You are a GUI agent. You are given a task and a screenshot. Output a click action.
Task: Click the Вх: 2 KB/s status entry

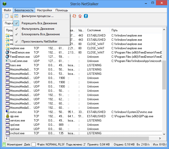pyautogui.click(x=143, y=144)
